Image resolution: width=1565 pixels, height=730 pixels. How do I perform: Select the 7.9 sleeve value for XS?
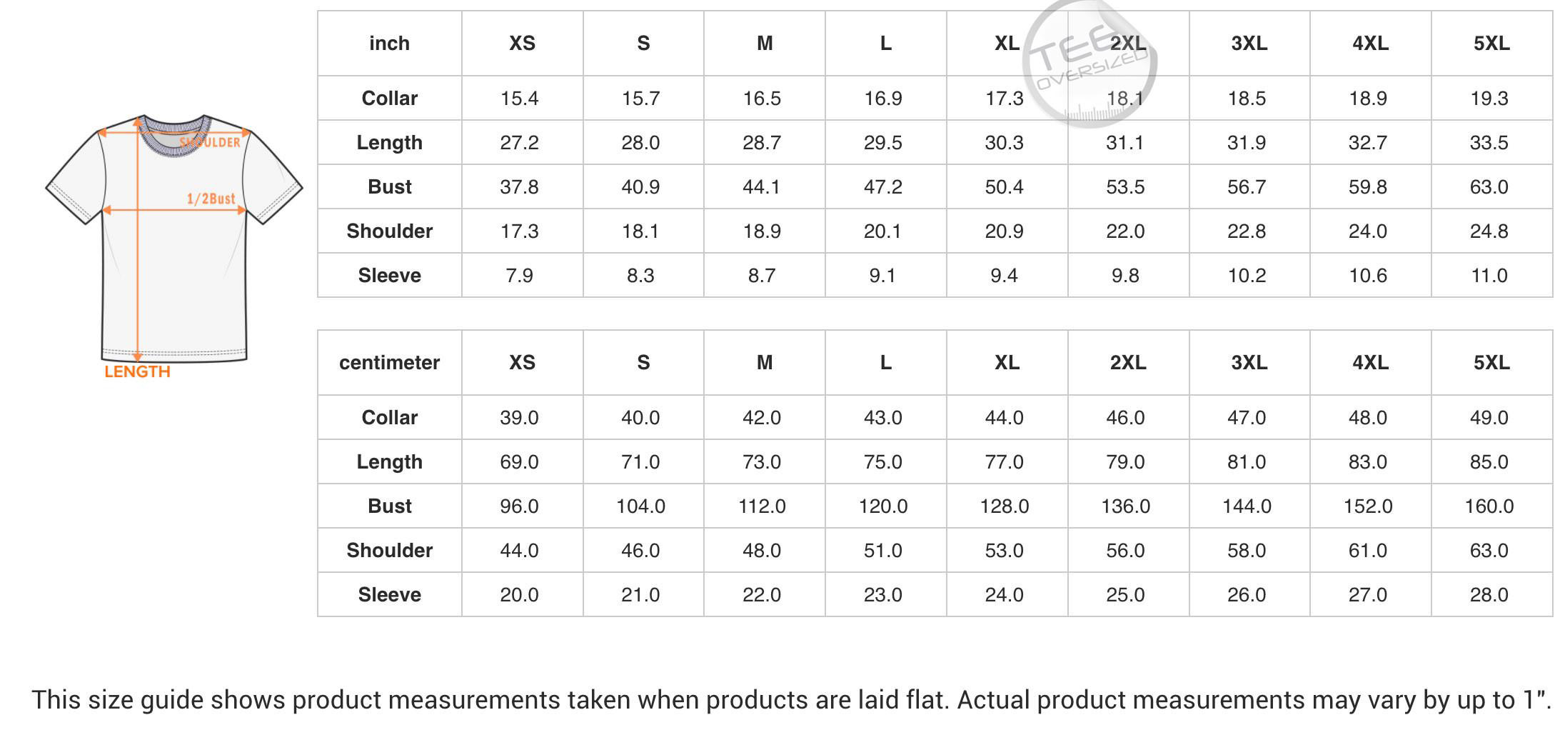[x=519, y=276]
